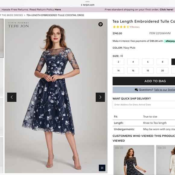Show the previous product image
Viewport: 175px width, 175px height.
pos(12,97)
